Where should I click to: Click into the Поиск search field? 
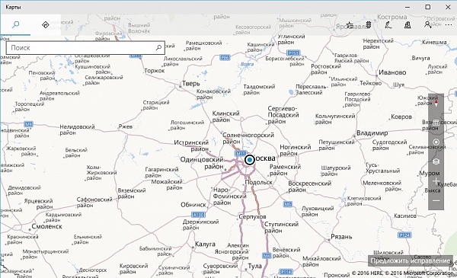click(81, 47)
